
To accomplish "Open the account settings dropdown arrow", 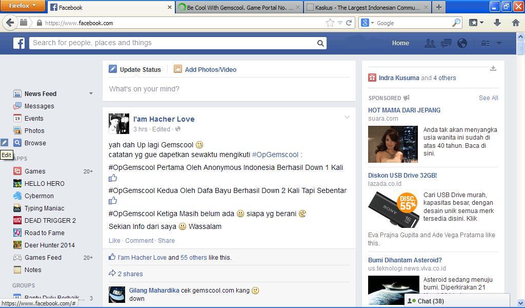I will 499,43.
